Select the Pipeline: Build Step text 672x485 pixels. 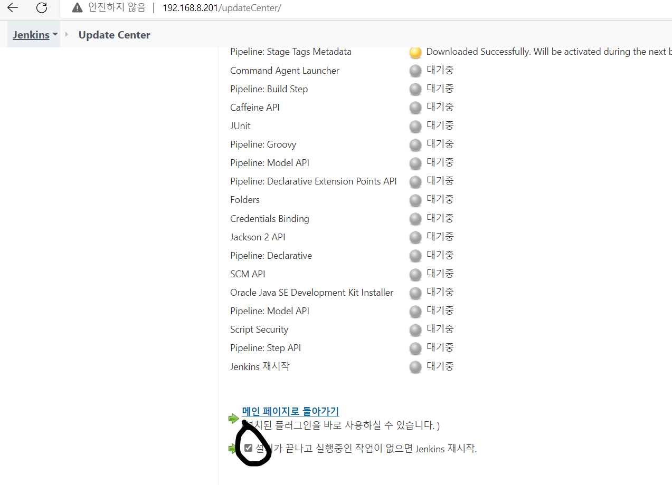[269, 89]
